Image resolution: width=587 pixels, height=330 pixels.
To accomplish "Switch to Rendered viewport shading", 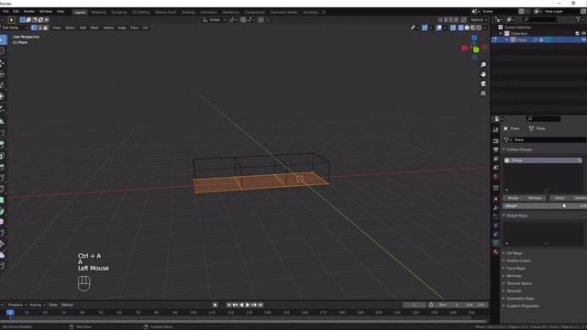I will [479, 27].
